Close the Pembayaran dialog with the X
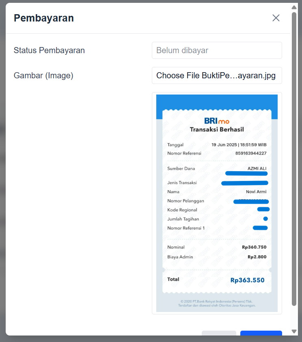Image resolution: width=302 pixels, height=342 pixels. pos(276,18)
